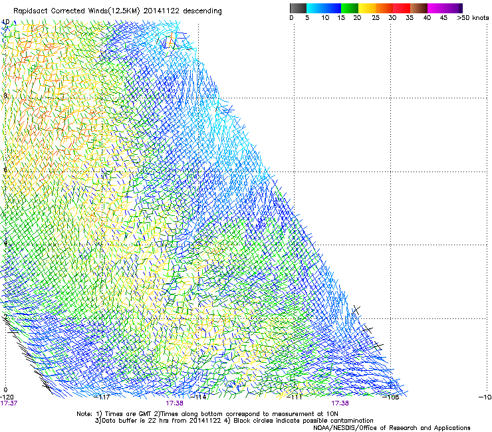Click the green 15-20 knots legend swatch
The image size is (492, 432).
(350, 8)
